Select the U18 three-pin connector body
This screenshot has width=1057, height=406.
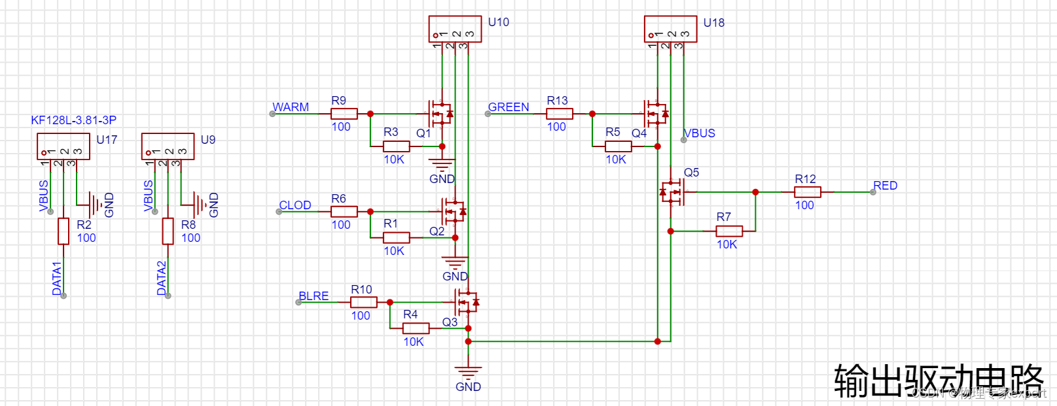point(670,29)
